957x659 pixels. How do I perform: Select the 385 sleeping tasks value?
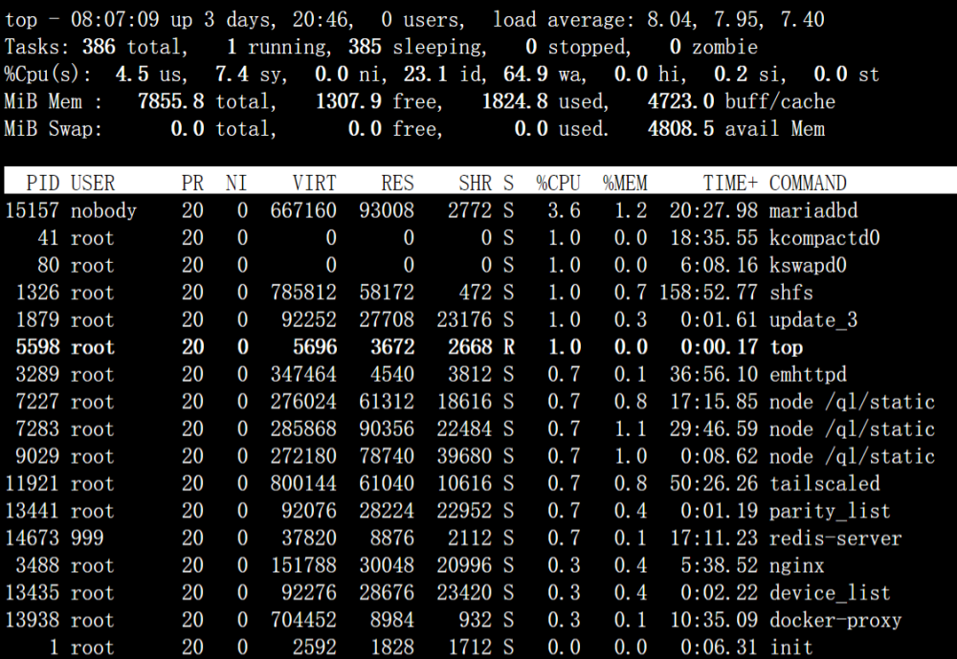point(365,47)
